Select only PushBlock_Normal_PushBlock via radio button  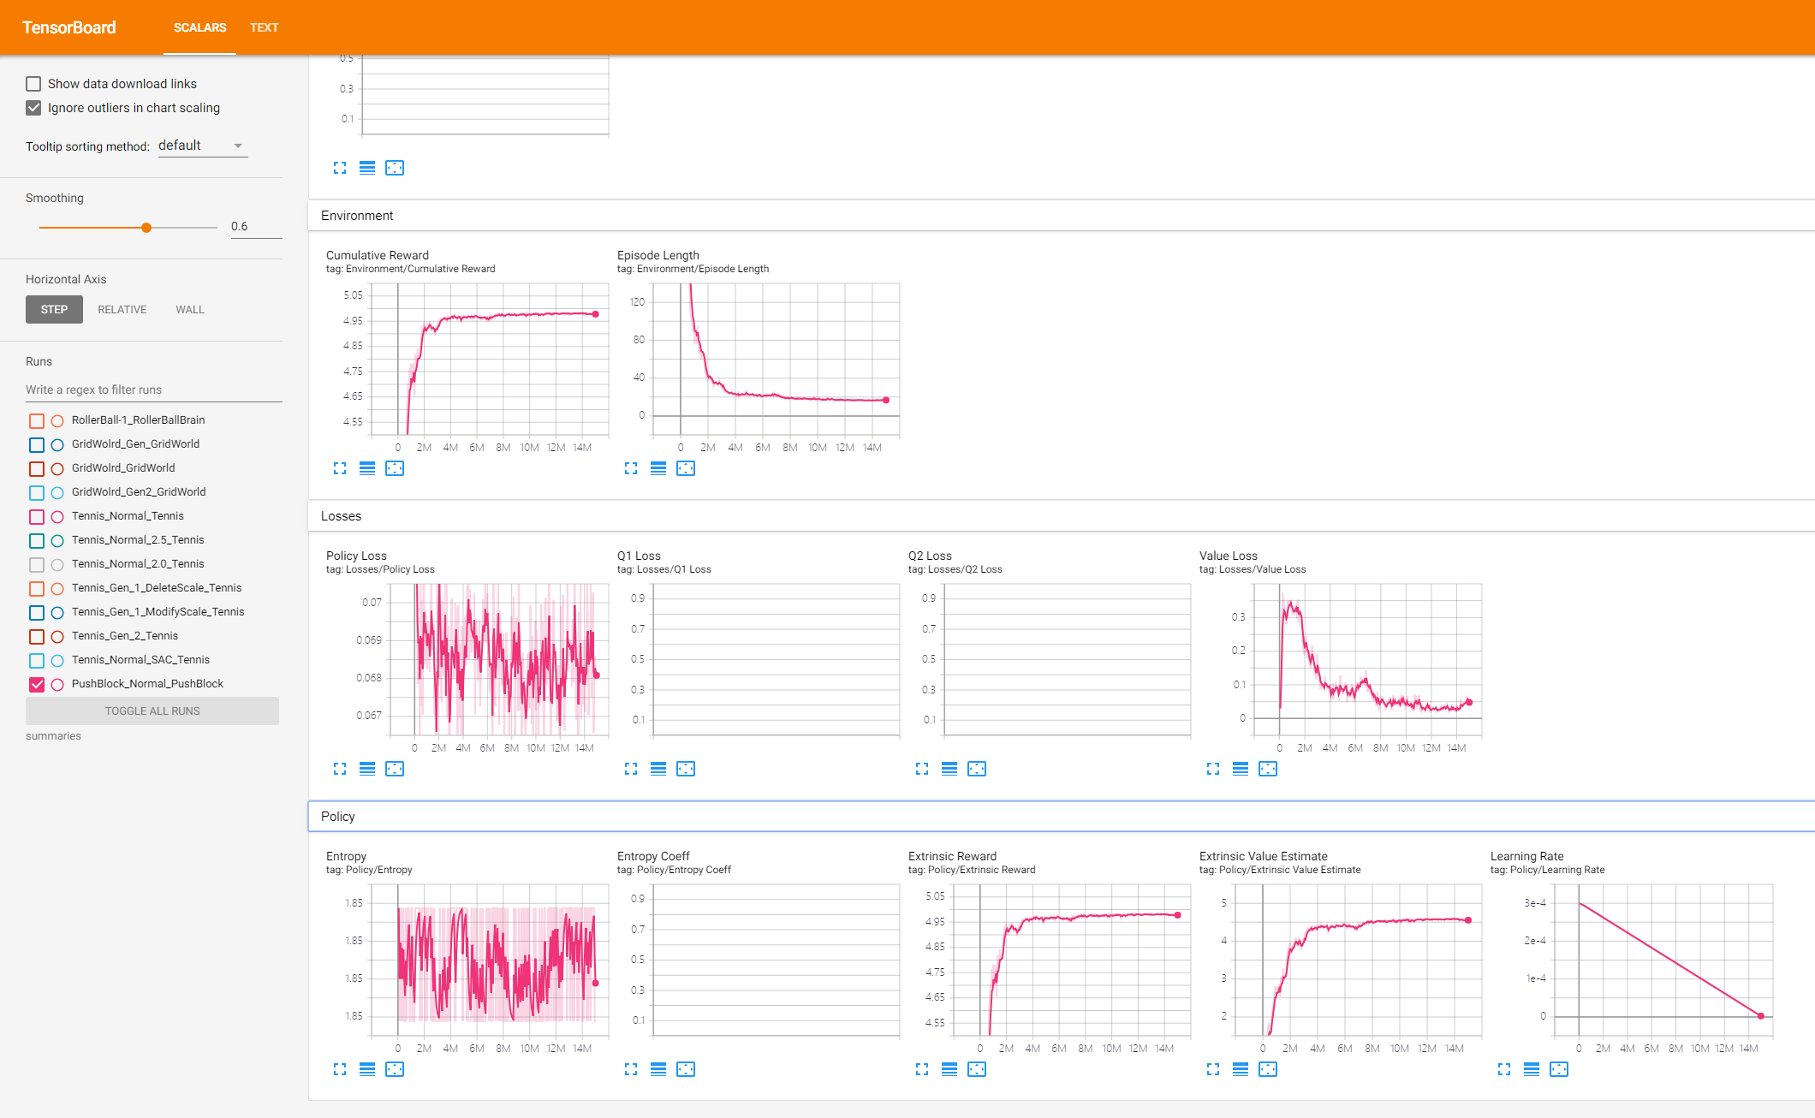coord(57,684)
